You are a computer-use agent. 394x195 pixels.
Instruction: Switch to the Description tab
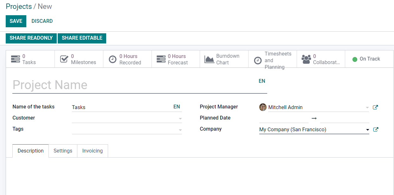tap(30, 151)
